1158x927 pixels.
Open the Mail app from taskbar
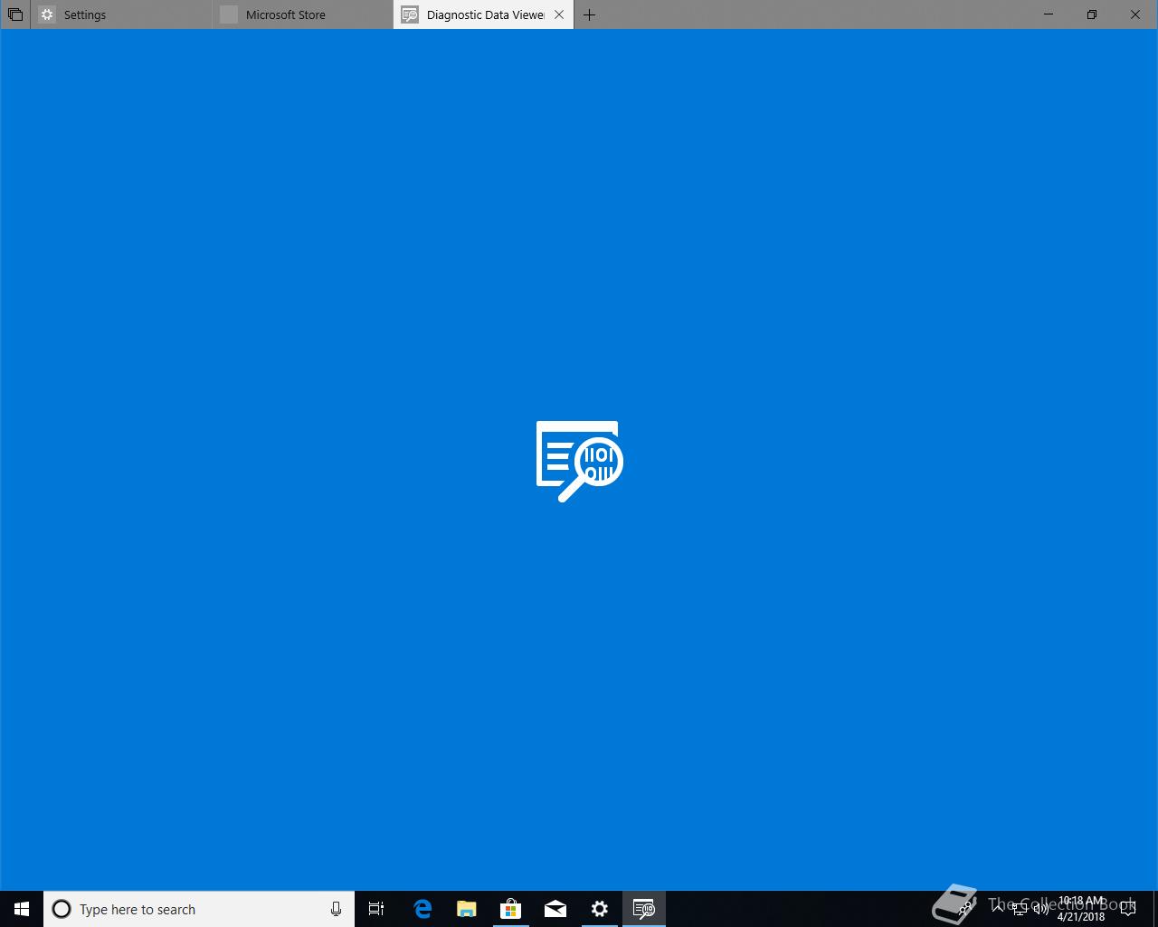coord(555,909)
